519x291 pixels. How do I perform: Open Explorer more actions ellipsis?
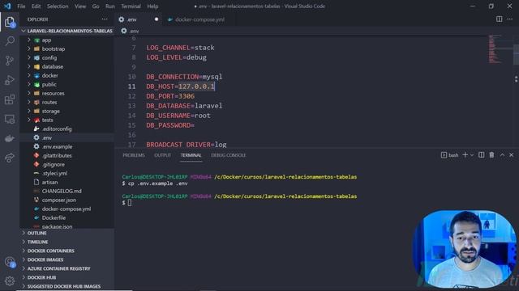pos(105,19)
